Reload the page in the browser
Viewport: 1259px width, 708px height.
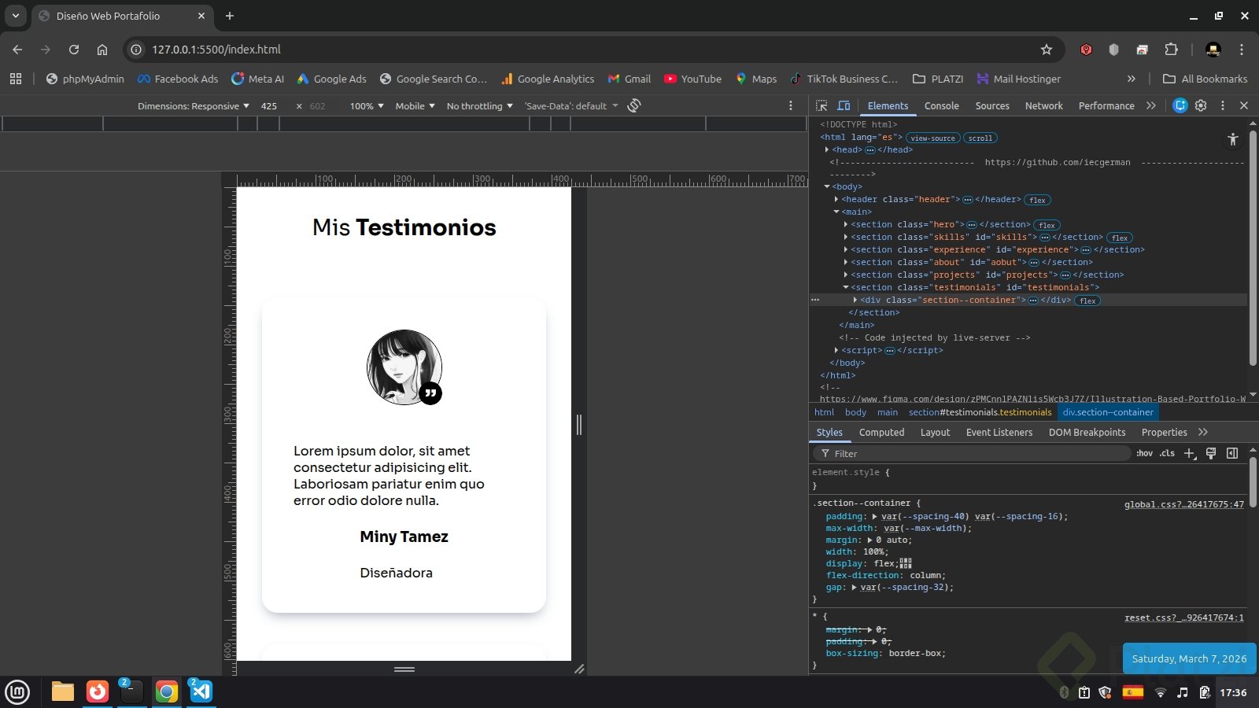click(x=74, y=50)
